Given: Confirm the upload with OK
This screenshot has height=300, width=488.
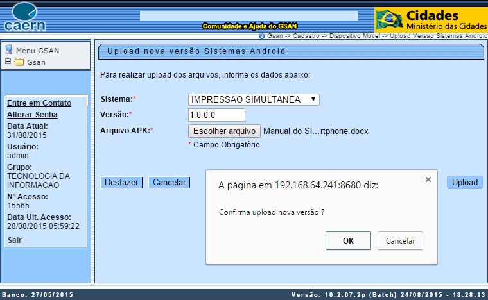Looking at the screenshot, I should (348, 241).
